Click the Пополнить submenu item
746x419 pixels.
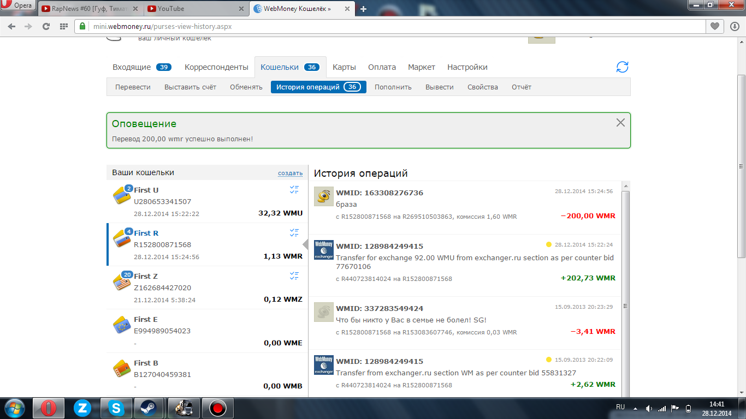pyautogui.click(x=393, y=87)
